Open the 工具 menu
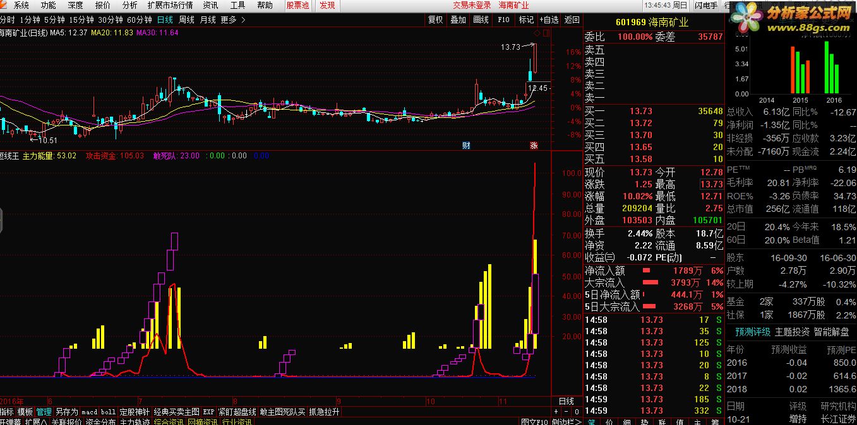The image size is (857, 425). tap(237, 5)
